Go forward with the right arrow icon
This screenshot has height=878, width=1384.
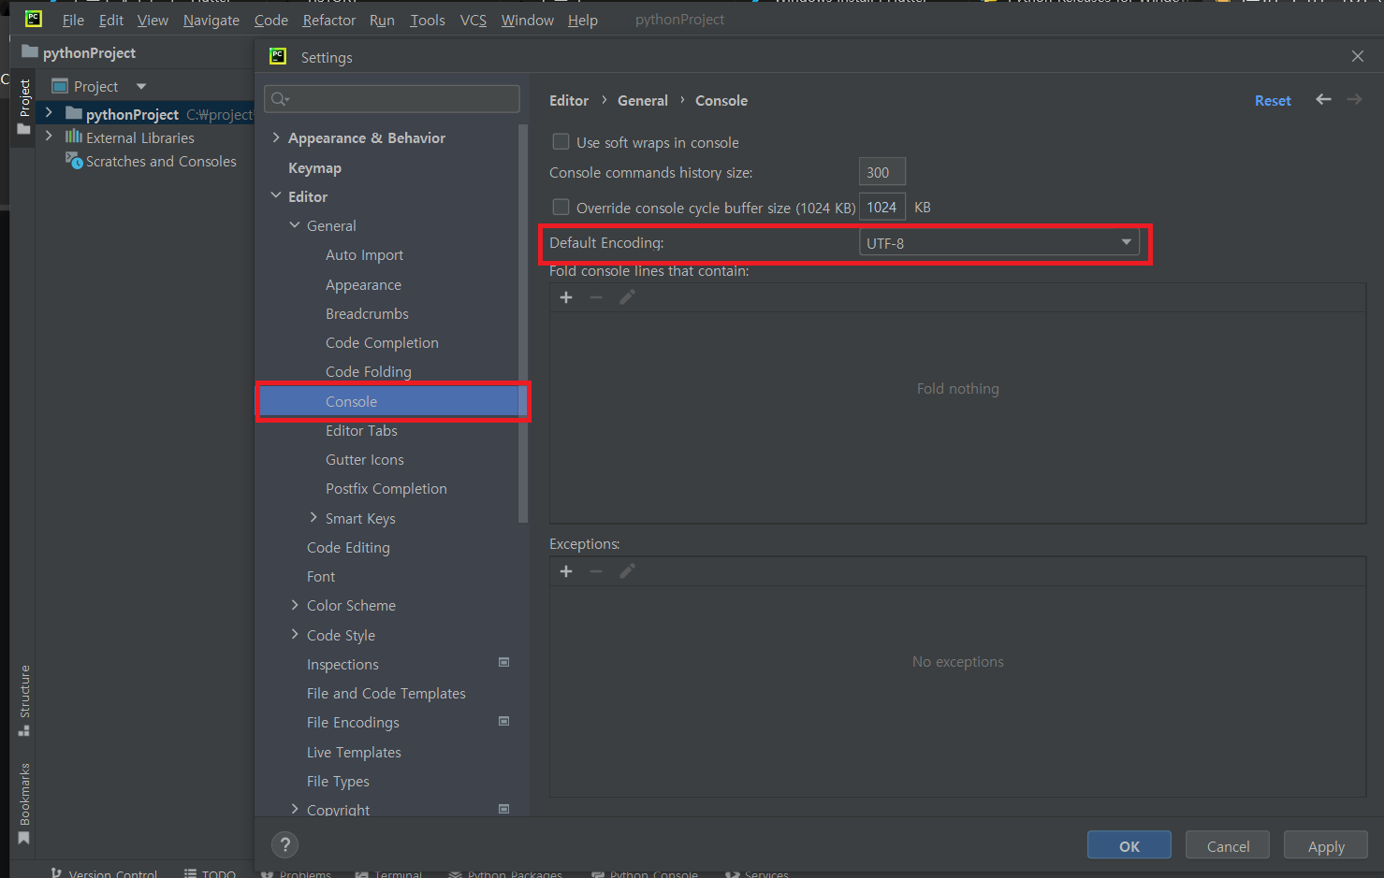(1354, 99)
